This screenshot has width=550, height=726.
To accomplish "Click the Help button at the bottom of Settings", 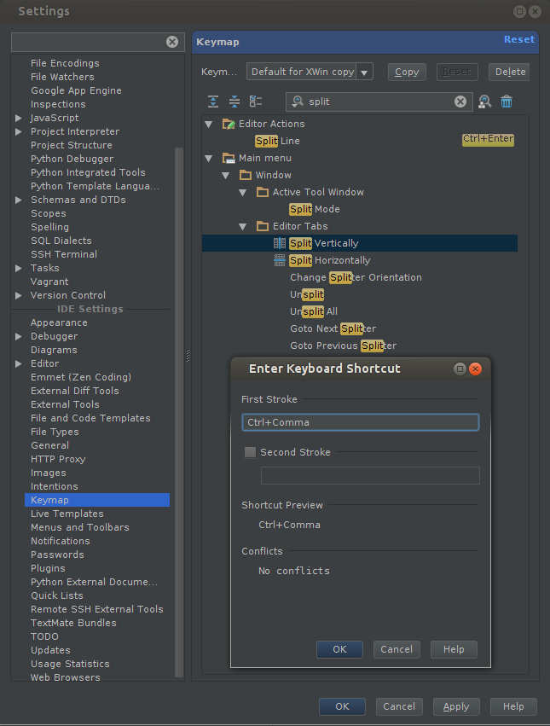I will pos(513,706).
